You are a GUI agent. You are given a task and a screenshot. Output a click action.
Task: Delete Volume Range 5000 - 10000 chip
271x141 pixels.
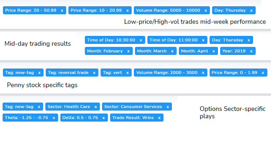point(206,11)
